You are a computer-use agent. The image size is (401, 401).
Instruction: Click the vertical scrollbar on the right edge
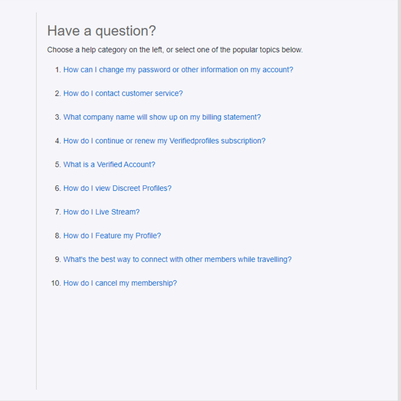tap(399, 196)
